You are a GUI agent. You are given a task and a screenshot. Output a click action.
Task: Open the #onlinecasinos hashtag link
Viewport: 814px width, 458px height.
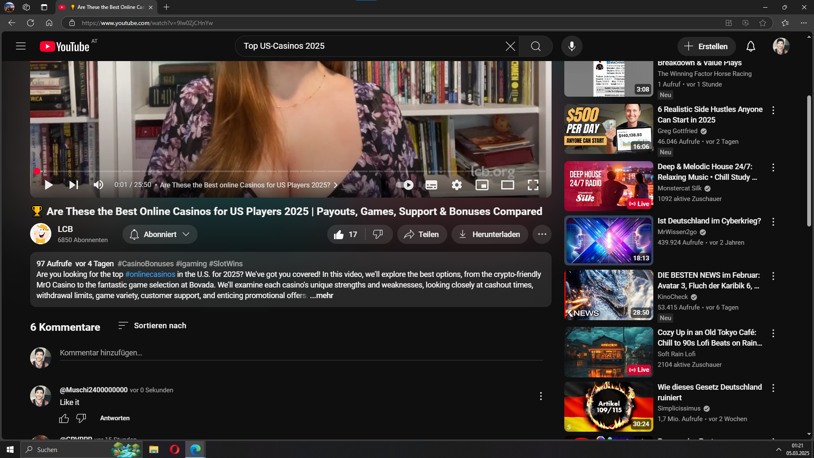[150, 274]
